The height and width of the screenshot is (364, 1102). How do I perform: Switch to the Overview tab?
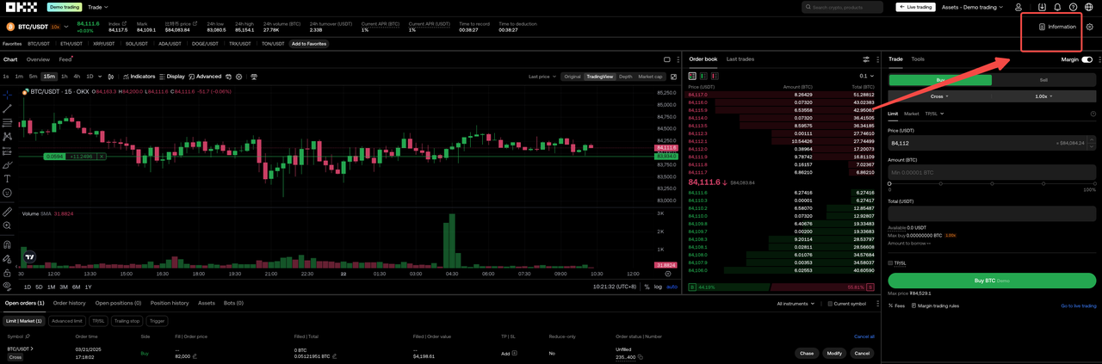coord(38,59)
